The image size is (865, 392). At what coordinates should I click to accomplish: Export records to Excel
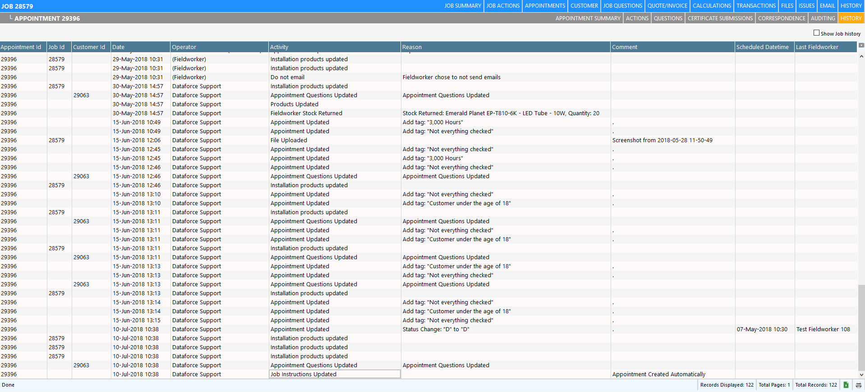846,385
